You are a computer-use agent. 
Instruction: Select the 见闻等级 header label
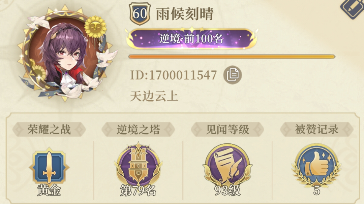(x=227, y=129)
